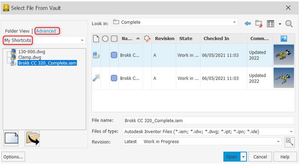Click the up one folder level icon
Image resolution: width=300 pixels, height=165 pixels.
point(259,24)
